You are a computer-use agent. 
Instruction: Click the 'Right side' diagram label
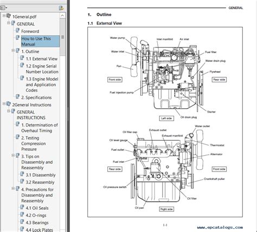point(166,209)
